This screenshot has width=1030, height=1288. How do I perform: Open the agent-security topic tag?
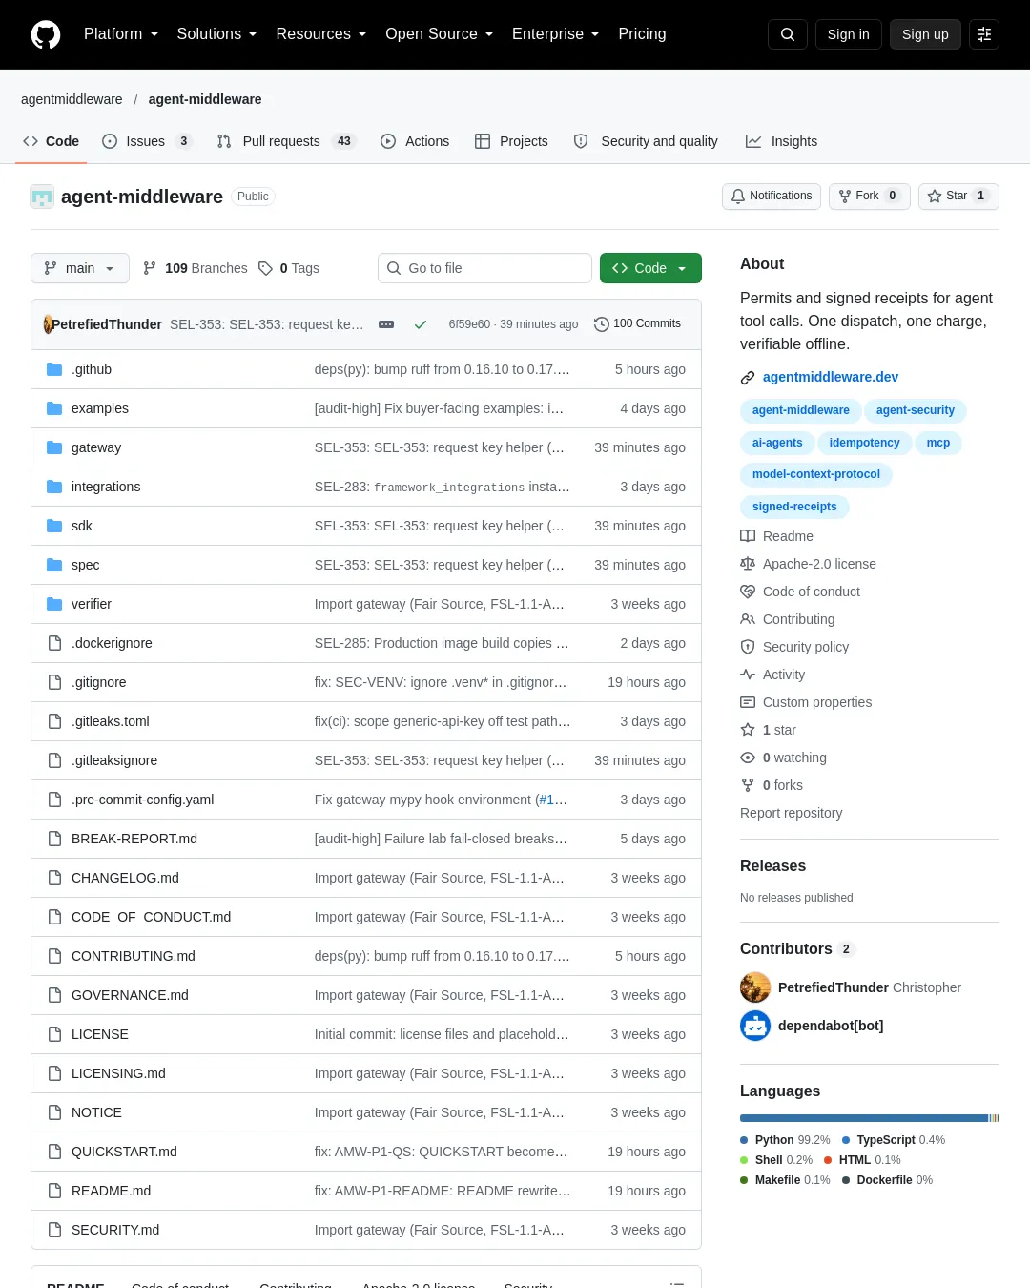tap(916, 410)
